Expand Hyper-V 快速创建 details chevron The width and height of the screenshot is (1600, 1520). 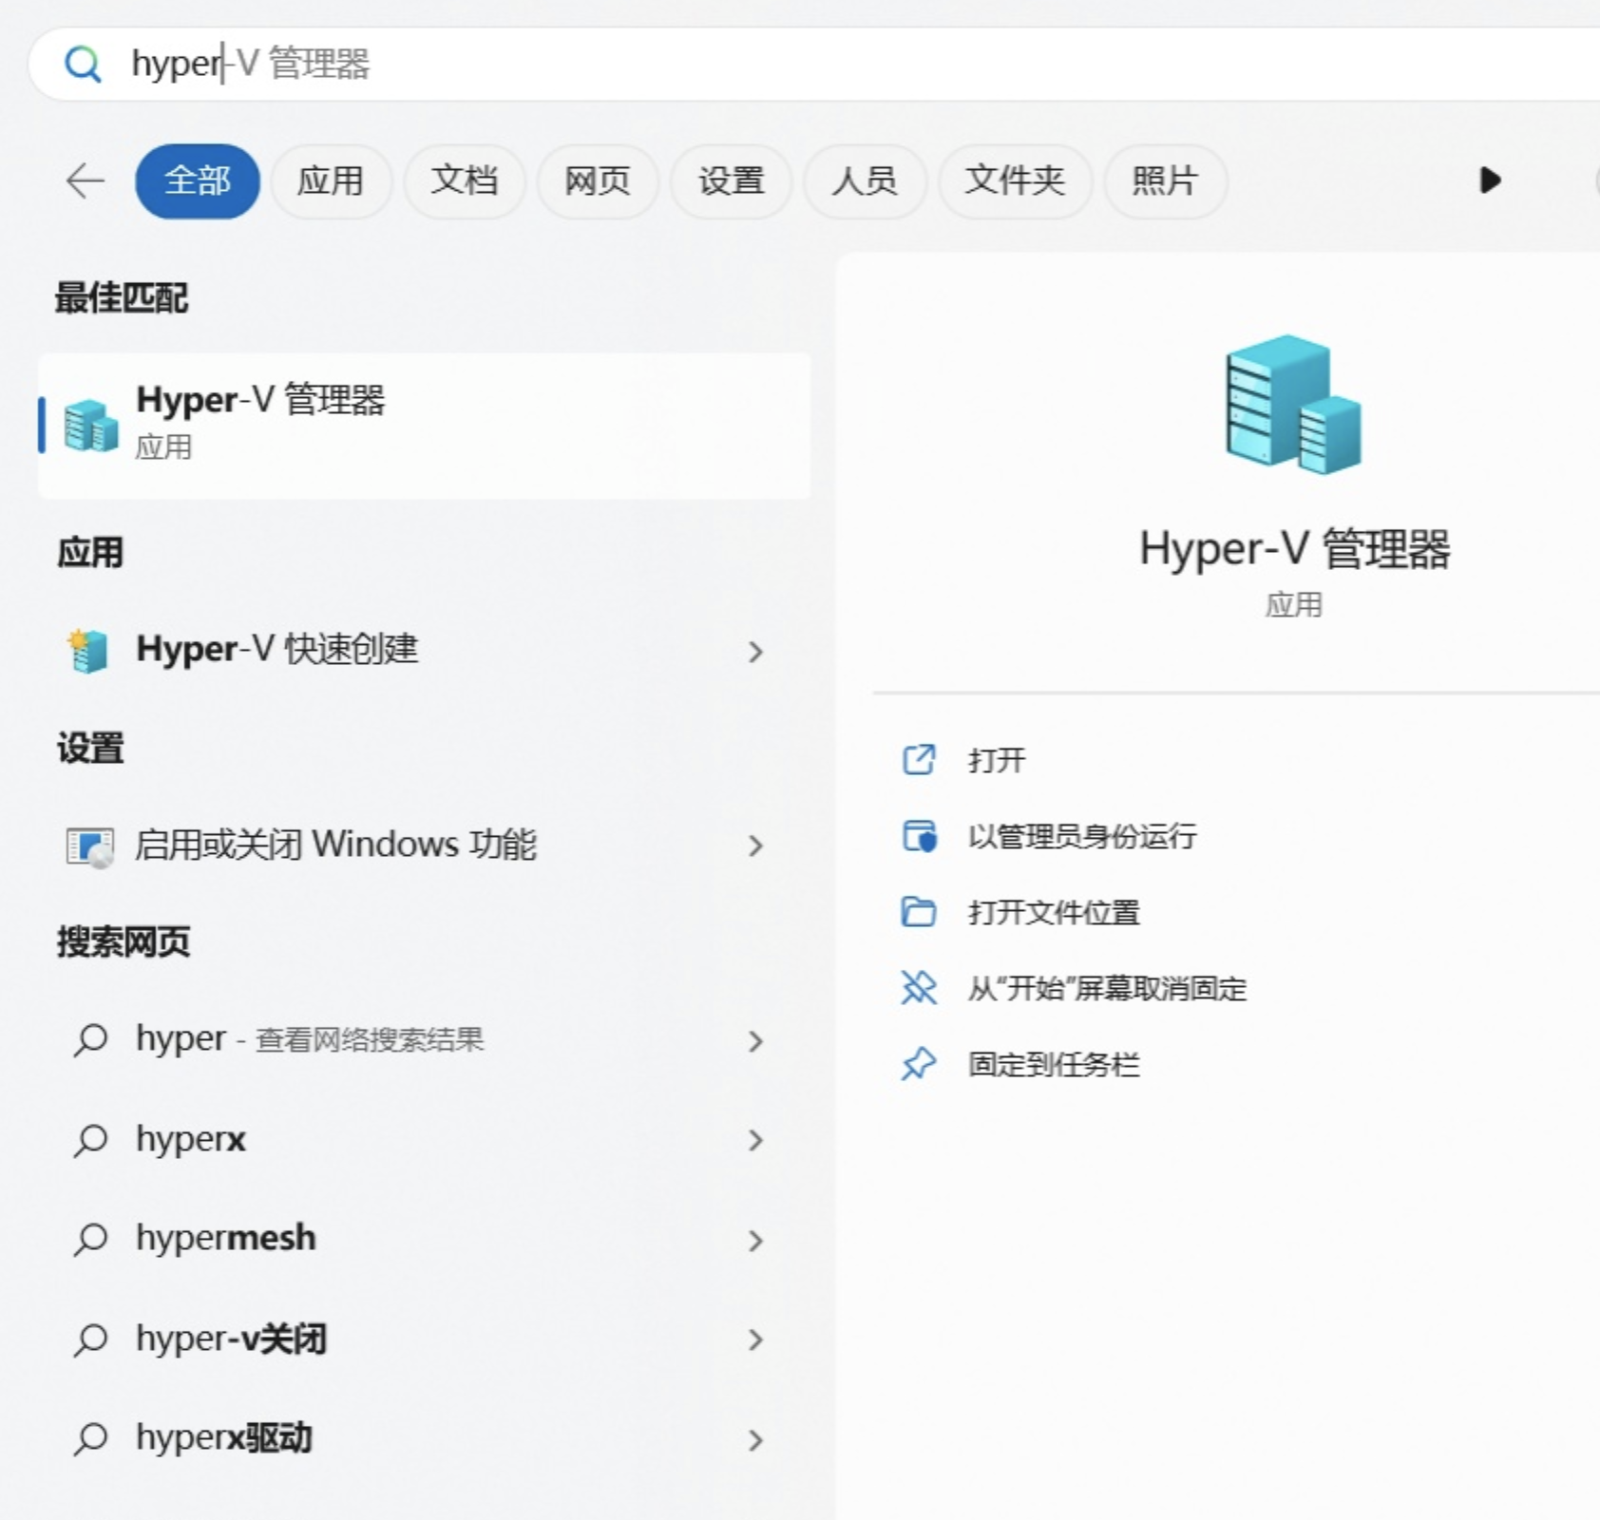755,652
